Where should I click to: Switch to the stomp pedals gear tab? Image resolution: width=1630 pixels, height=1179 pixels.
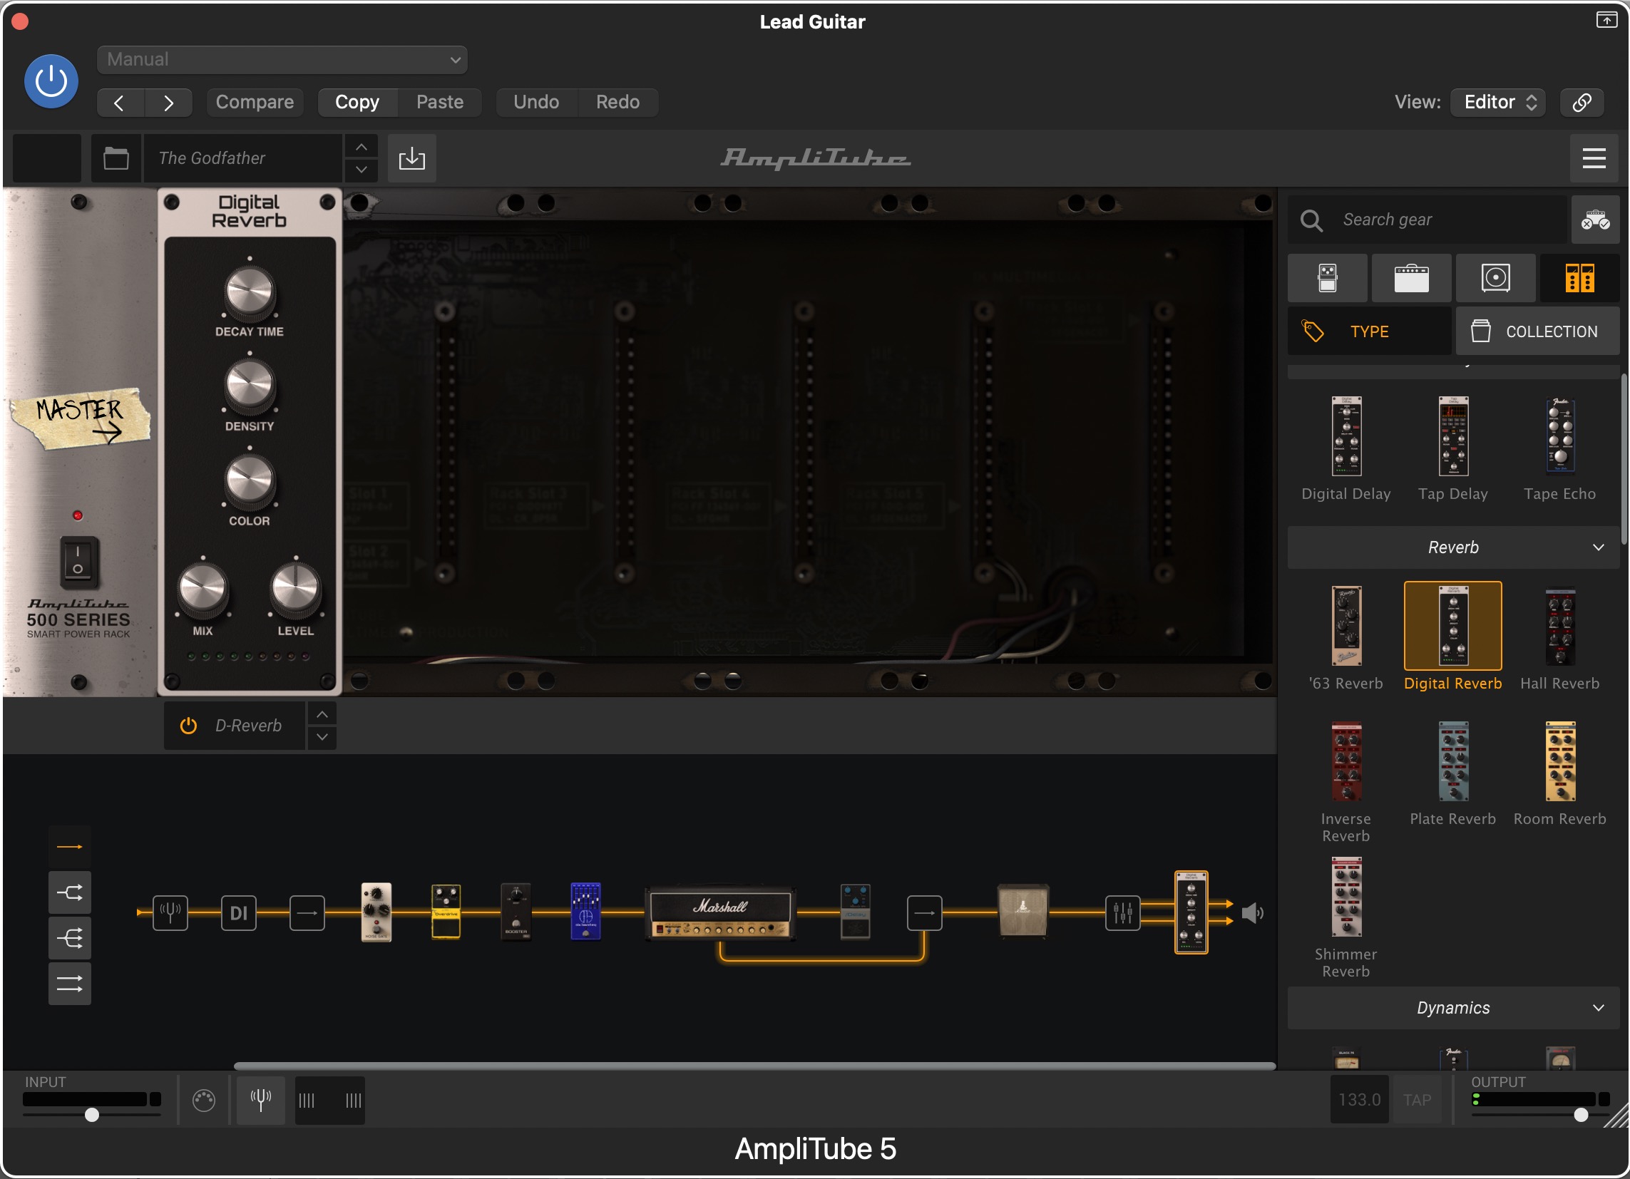1328,278
